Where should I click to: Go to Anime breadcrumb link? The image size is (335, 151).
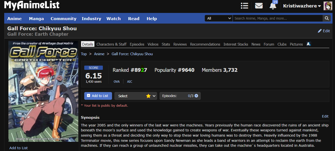[99, 54]
